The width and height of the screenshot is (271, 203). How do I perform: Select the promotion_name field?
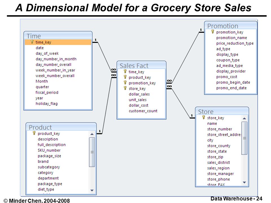coord(231,37)
